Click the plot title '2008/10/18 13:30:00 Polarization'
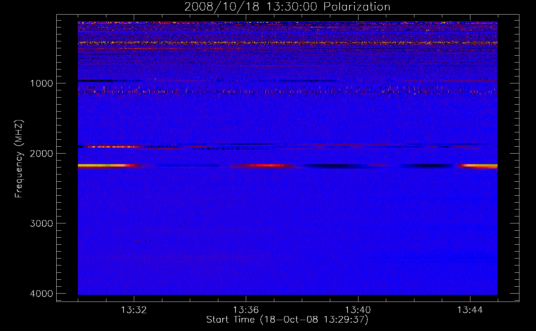This screenshot has width=536, height=331. pos(287,7)
